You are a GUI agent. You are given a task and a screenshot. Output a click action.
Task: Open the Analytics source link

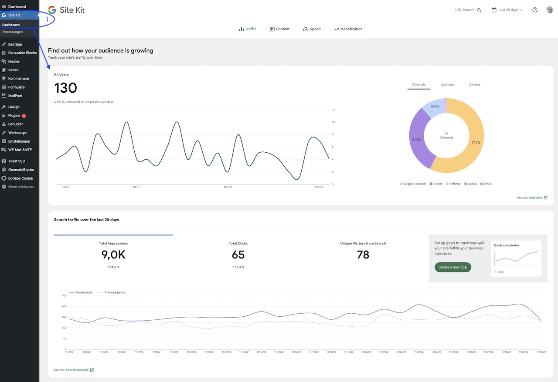coord(538,198)
